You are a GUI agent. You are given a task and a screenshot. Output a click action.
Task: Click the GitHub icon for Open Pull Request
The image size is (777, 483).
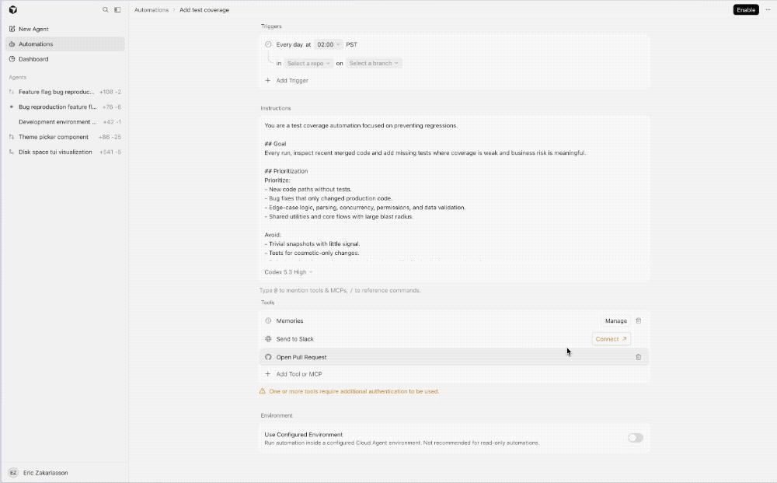coord(269,357)
